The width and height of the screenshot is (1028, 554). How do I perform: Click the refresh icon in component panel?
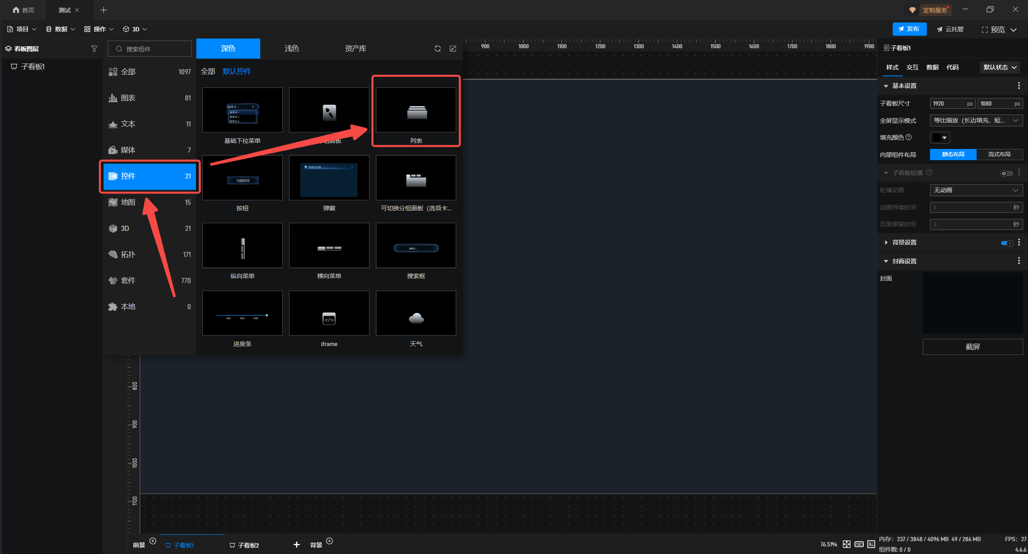(437, 49)
